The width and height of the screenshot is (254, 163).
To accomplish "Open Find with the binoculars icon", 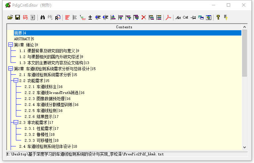I will (x=42, y=17).
